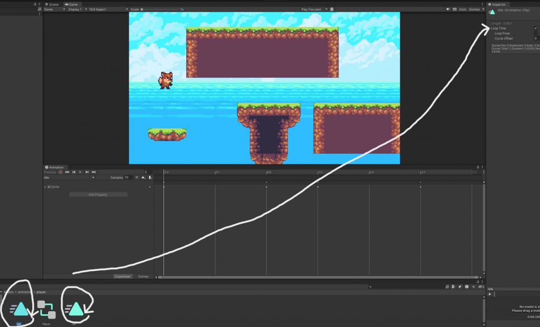
Task: Select the sprite keyframe at 0:3
Action: (318, 187)
